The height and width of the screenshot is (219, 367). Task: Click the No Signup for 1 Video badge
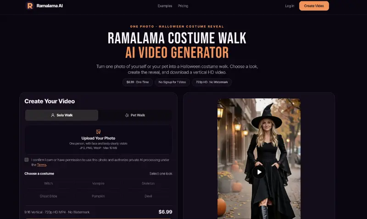tap(172, 82)
